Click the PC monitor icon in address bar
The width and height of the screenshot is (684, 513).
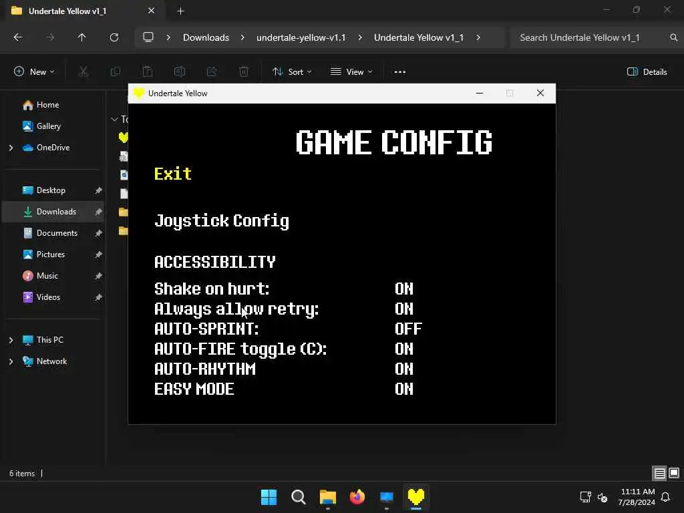(148, 37)
